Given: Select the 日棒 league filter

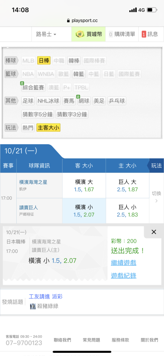Looking at the screenshot, I should (44, 61).
